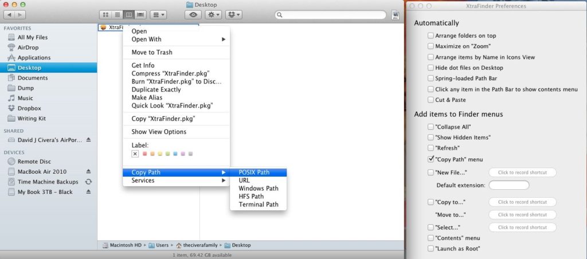Choose Windows Path option
Viewport: 587px width, 259px height.
(259, 189)
